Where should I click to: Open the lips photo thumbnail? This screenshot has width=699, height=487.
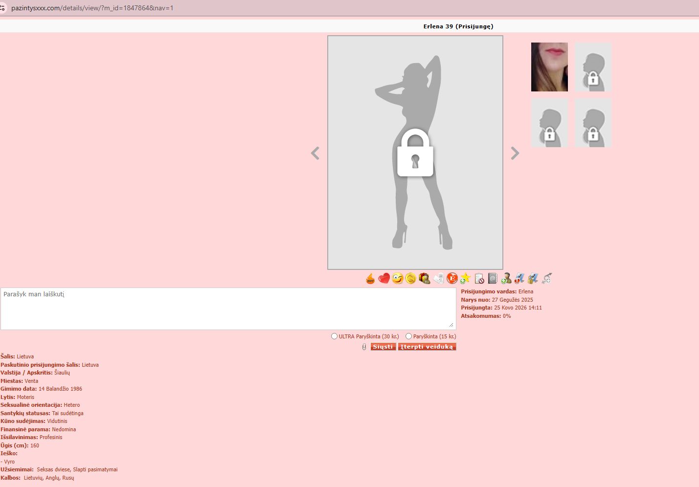click(549, 67)
